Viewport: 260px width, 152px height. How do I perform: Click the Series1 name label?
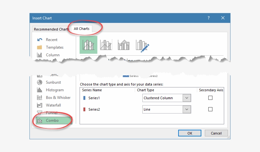tap(94, 98)
